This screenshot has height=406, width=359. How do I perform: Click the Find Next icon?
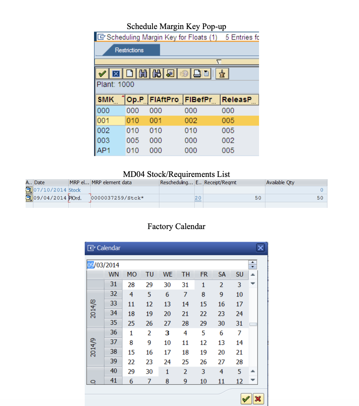156,73
